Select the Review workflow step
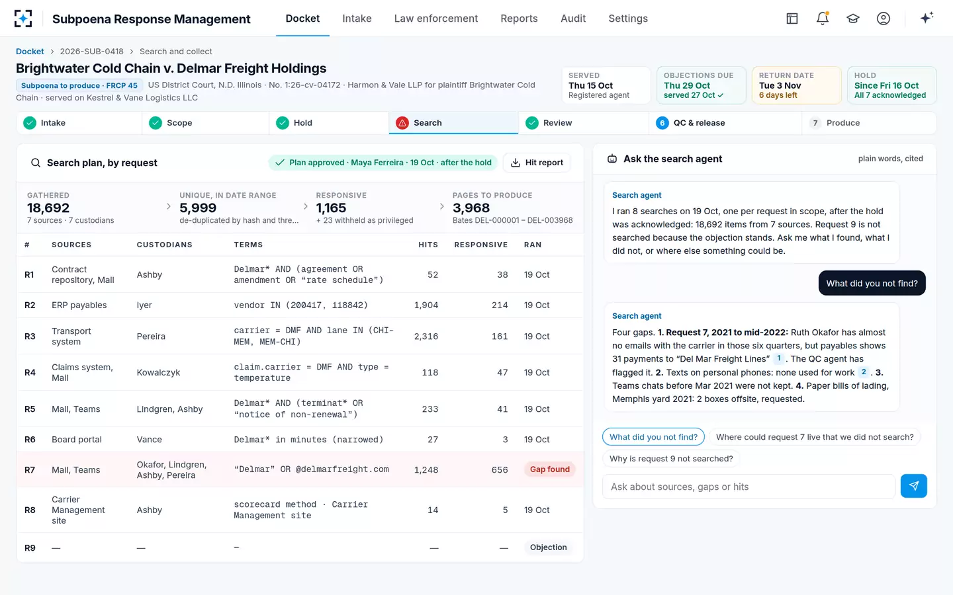 point(584,123)
